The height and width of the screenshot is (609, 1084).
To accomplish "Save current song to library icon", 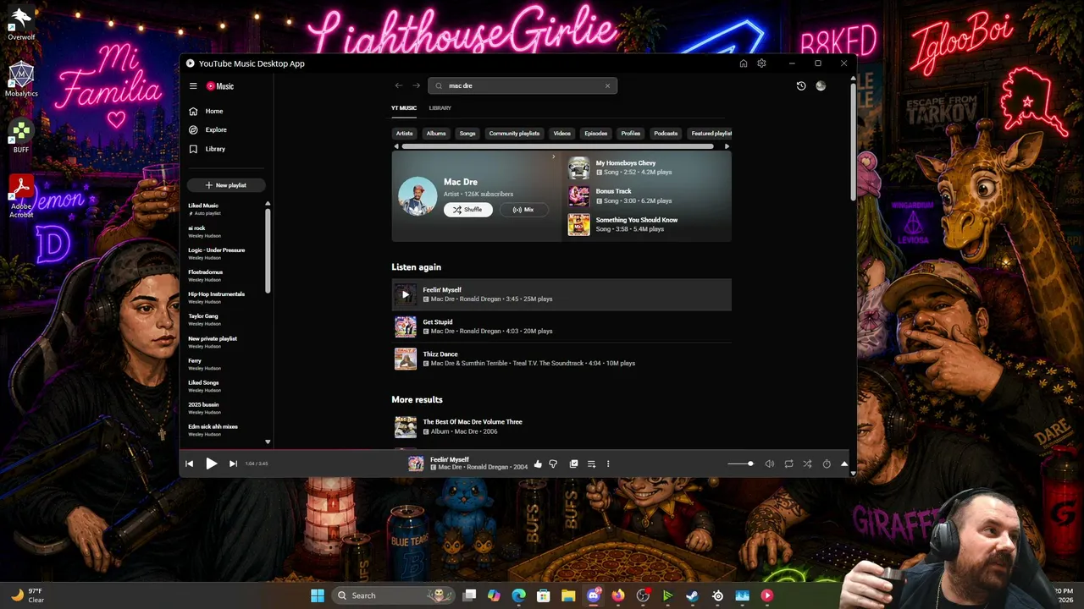I will [573, 464].
